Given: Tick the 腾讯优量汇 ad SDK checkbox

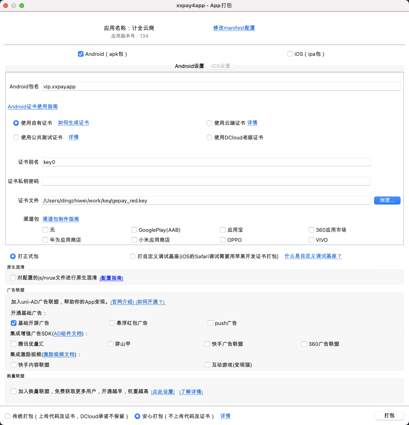Looking at the screenshot, I should tap(14, 344).
